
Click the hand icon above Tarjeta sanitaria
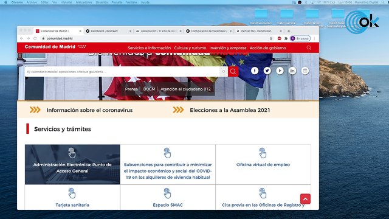(72, 193)
